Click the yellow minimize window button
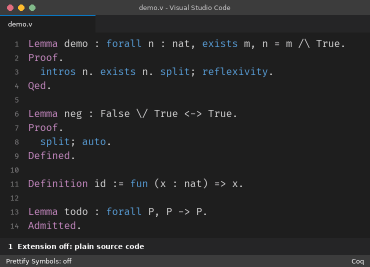This screenshot has width=370, height=267. pos(21,8)
